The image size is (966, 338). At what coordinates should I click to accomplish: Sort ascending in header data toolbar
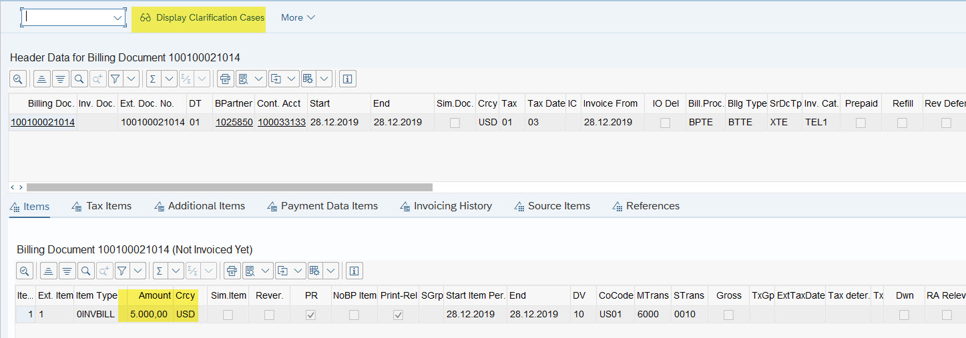[41, 79]
